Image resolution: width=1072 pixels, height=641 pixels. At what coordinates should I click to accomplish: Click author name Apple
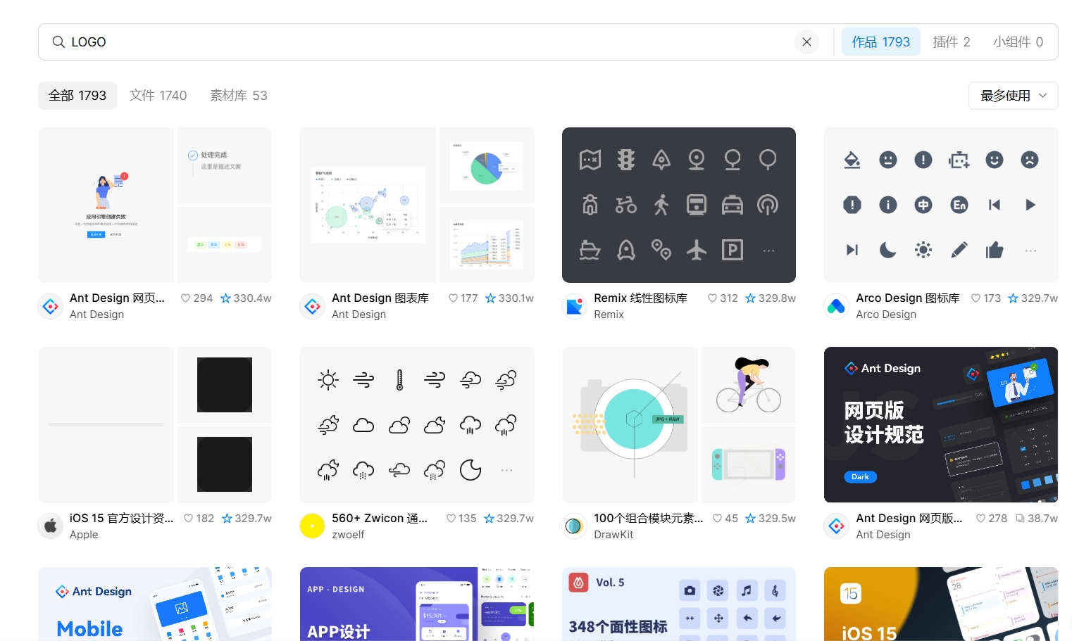click(84, 535)
